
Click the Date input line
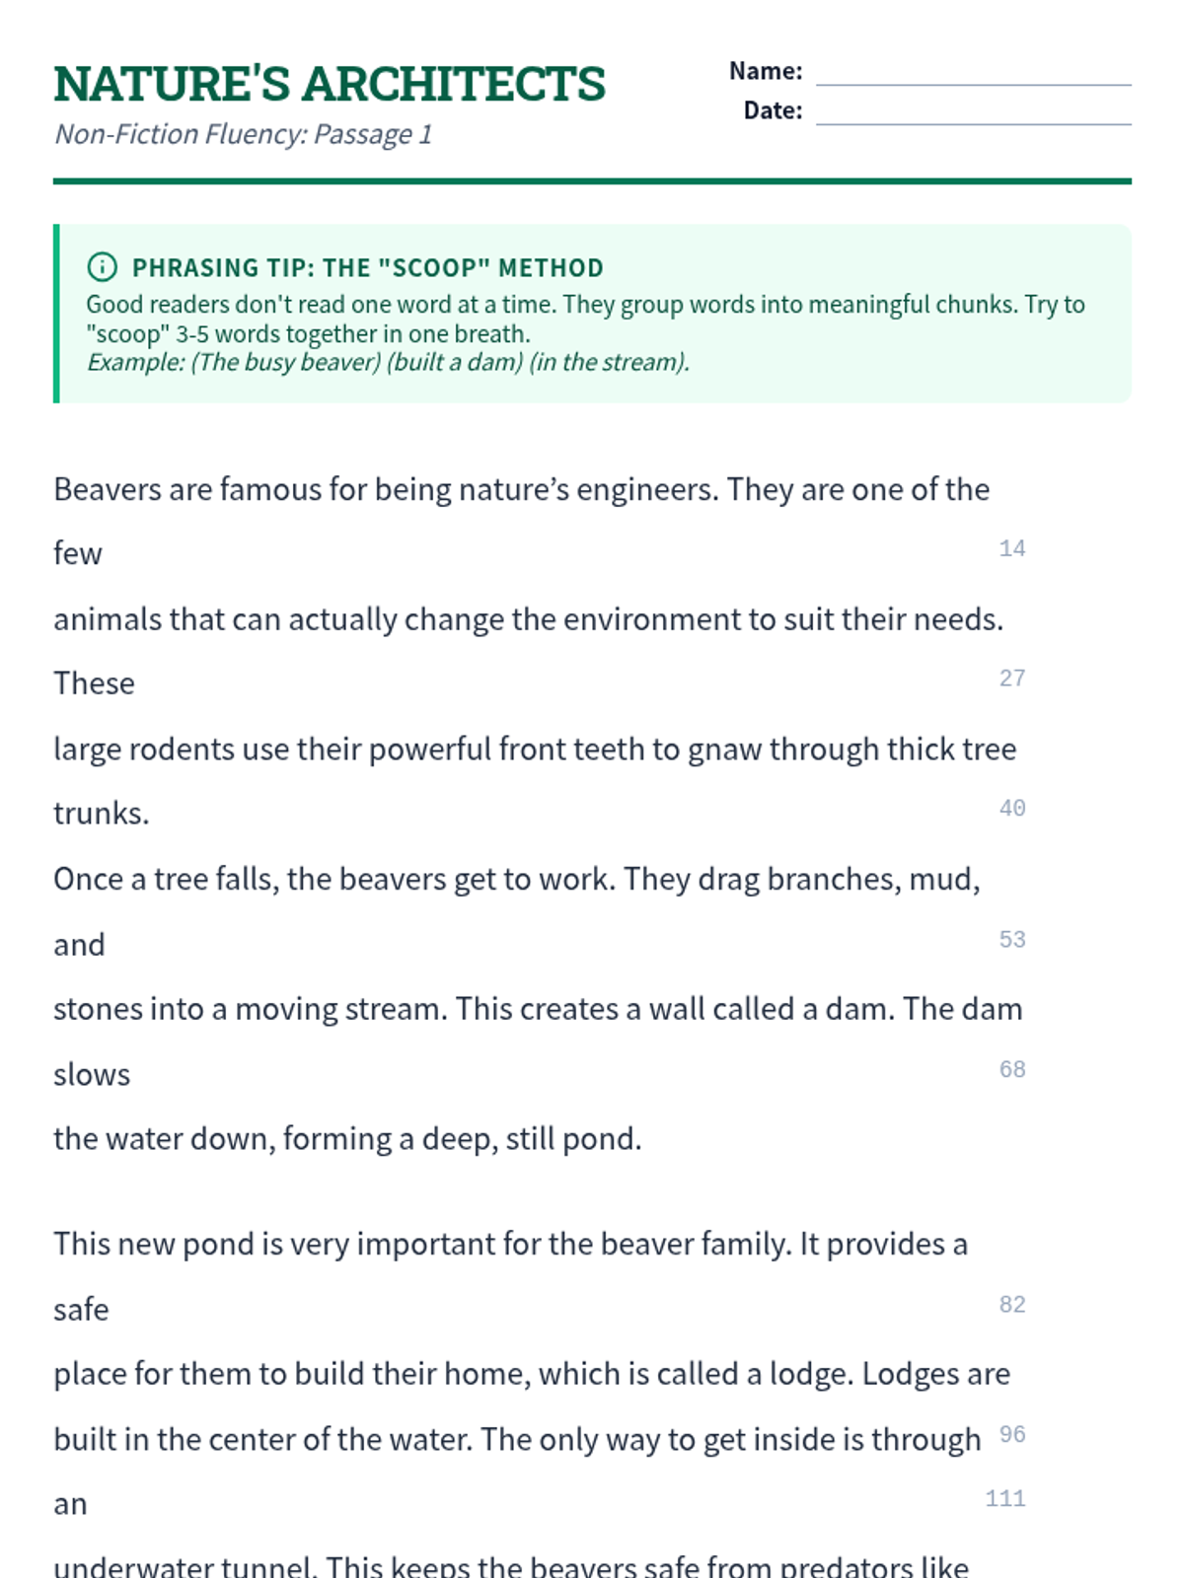click(973, 112)
